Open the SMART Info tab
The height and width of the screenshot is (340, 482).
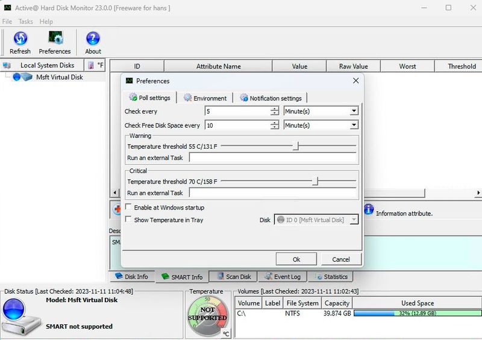pyautogui.click(x=182, y=277)
